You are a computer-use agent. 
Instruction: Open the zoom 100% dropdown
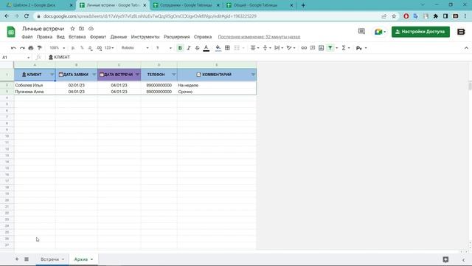pos(58,48)
